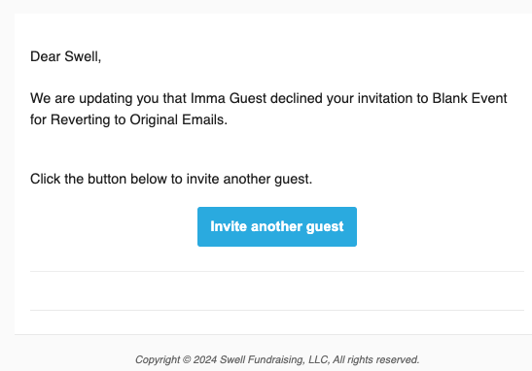532x371 pixels.
Task: Click the first divider line below the button
Action: (x=277, y=271)
